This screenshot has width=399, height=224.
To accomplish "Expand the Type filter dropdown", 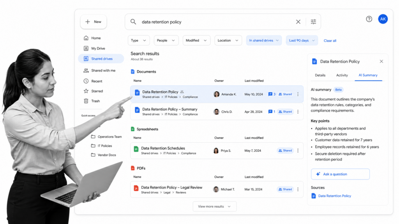I will [x=139, y=40].
